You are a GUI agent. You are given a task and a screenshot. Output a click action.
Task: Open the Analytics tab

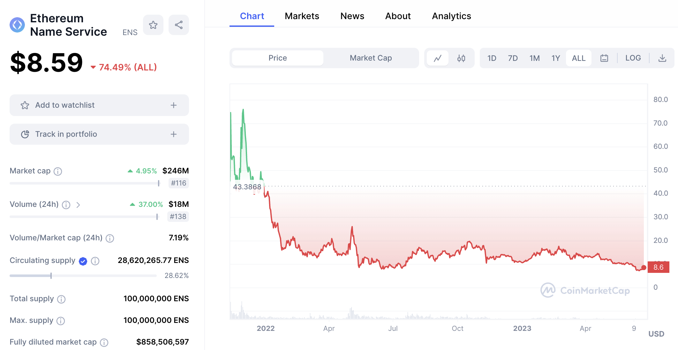click(x=451, y=16)
